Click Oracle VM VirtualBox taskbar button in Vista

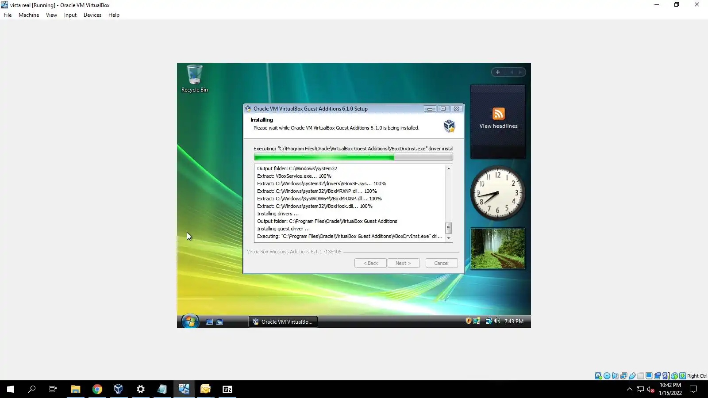[283, 322]
